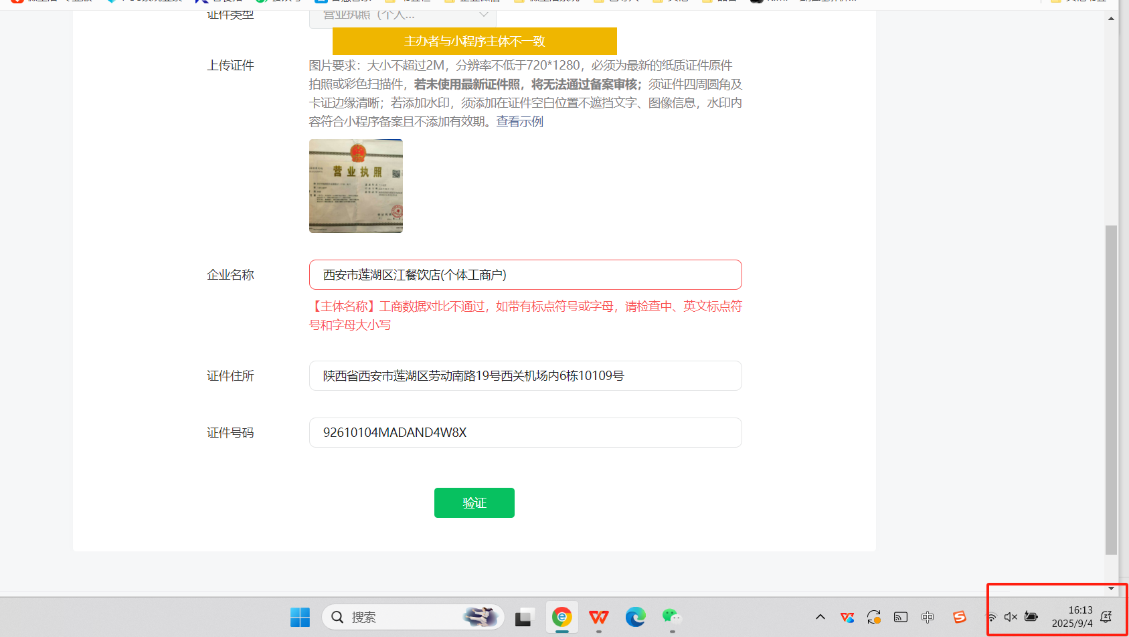
Task: Switch to the 360 browser taskbar icon
Action: pyautogui.click(x=561, y=617)
